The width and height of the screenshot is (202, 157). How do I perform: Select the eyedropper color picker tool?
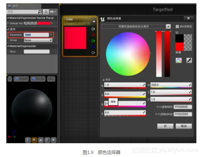189,60
